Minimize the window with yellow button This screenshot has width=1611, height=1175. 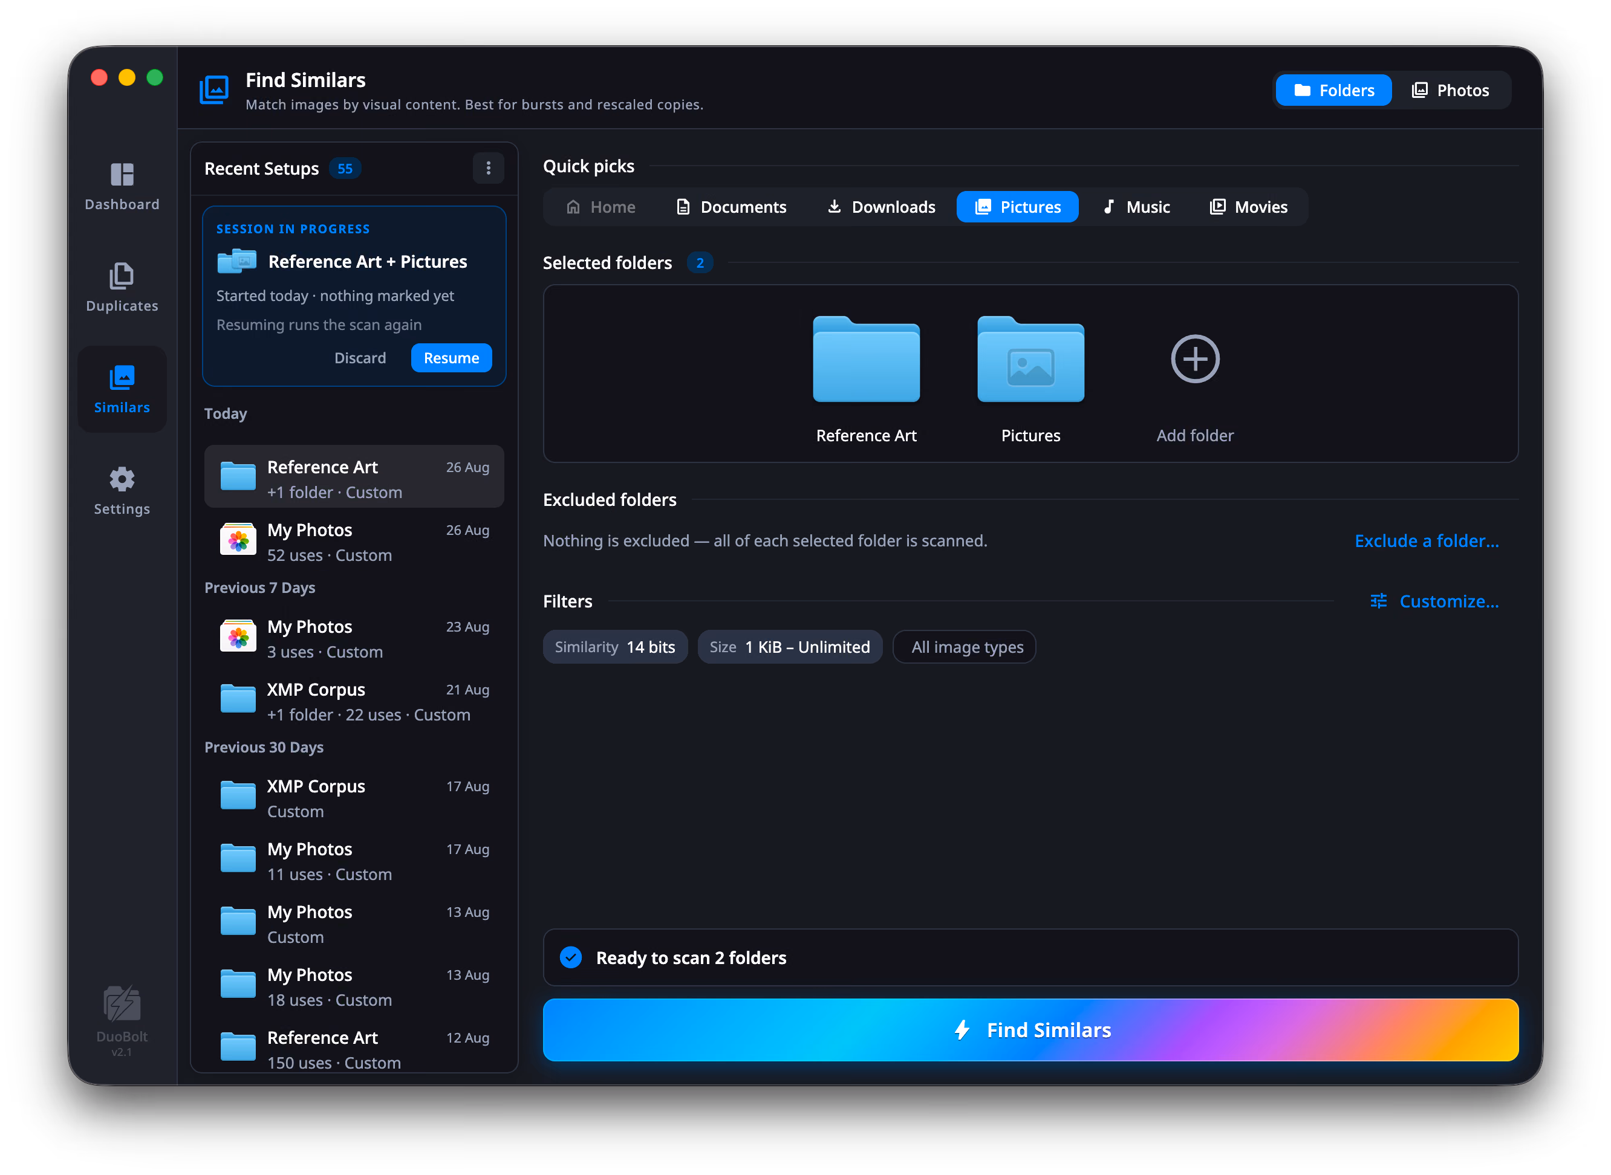[126, 77]
